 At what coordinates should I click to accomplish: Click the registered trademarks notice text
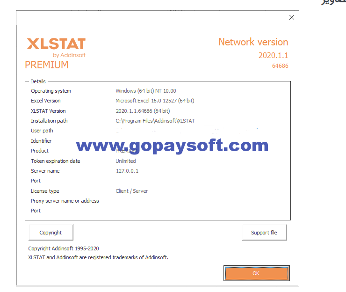[x=98, y=257]
